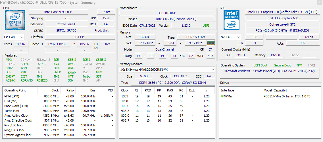The height and width of the screenshot is (142, 323).
Task: Click the MCU FA value
Action: (106, 24)
